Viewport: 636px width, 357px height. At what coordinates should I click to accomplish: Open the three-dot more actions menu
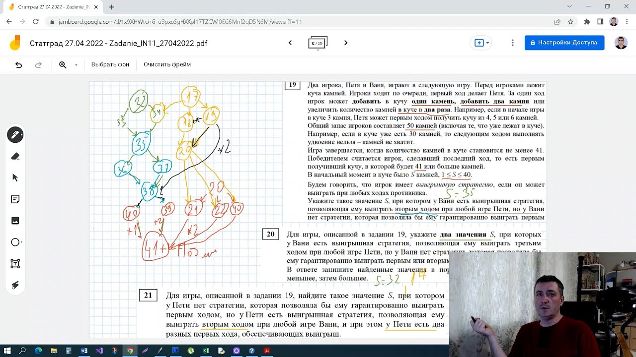(x=512, y=43)
